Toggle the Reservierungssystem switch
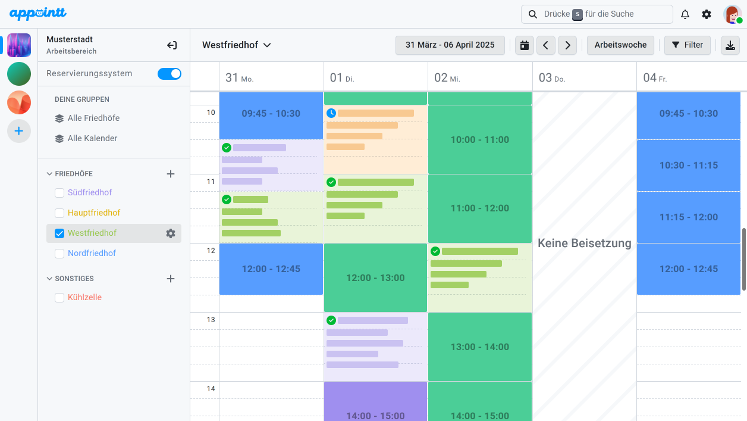Screen dimensions: 747x421 pyautogui.click(x=170, y=74)
